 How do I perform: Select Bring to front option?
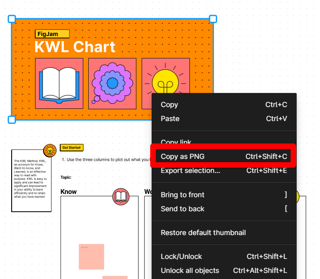(224, 195)
